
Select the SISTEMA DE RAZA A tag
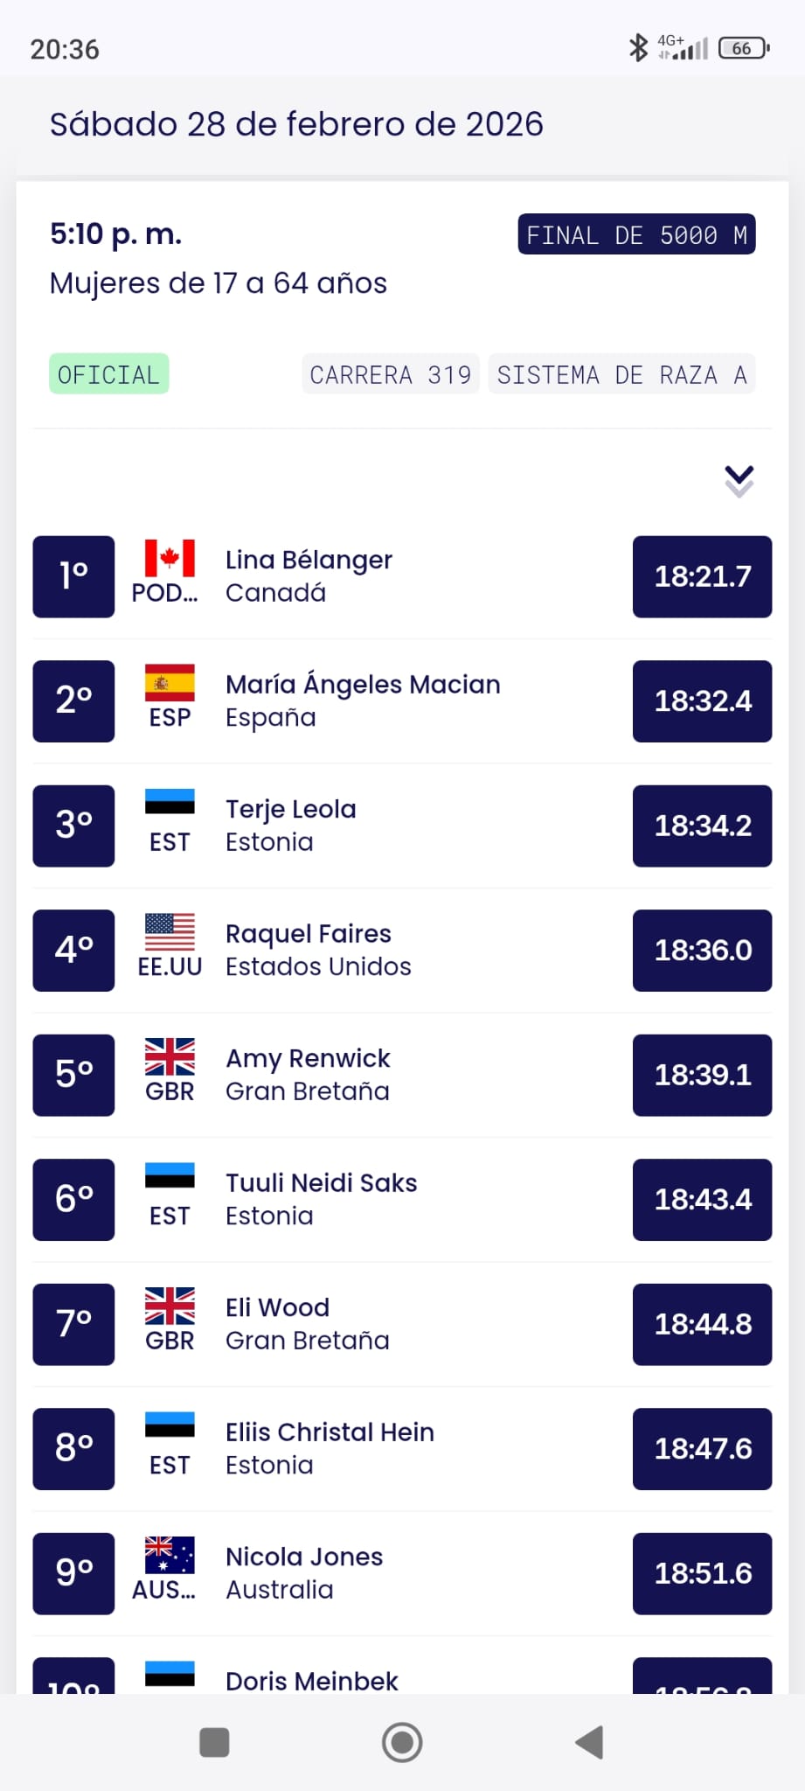pos(621,374)
